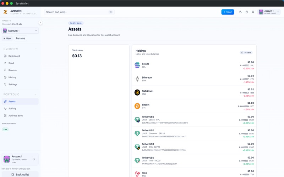Click the BNB Chain coin icon
The height and width of the screenshot is (177, 284).
137,92
